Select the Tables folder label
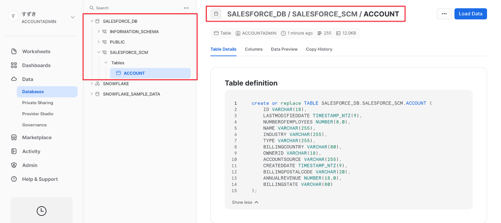This screenshot has height=223, width=501. tap(118, 63)
